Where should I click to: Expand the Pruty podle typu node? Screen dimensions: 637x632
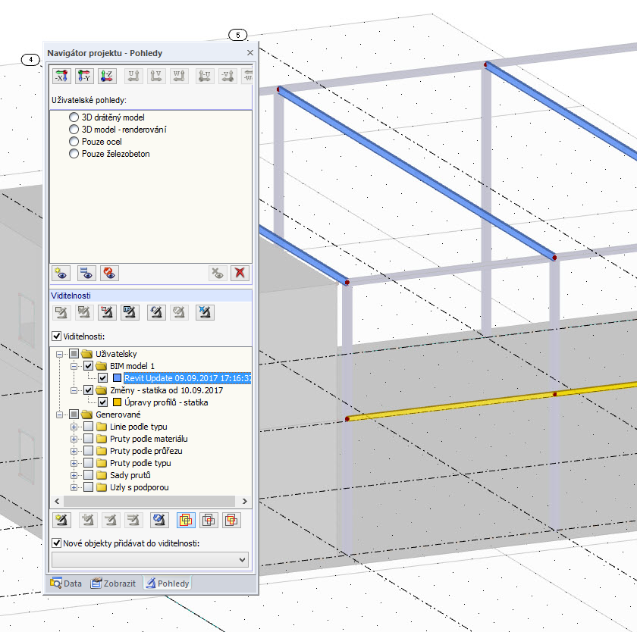click(74, 464)
